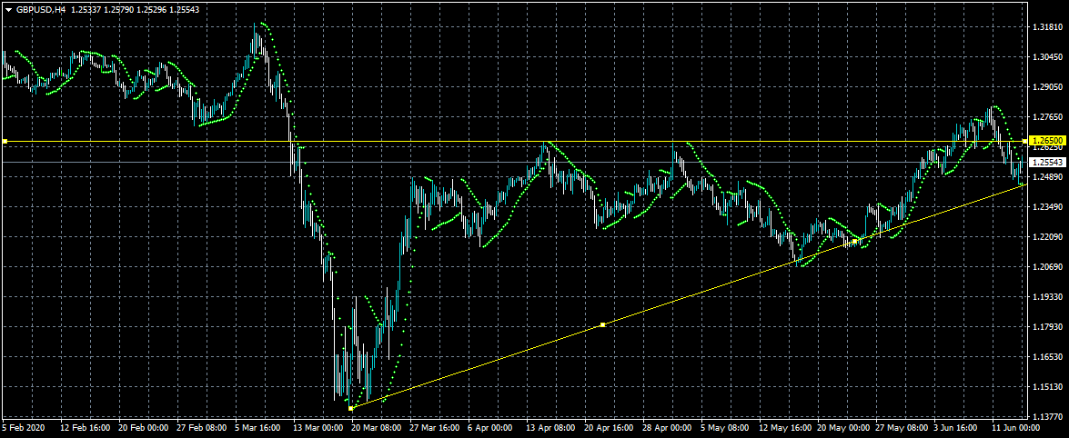
Task: Click the 12 May 16:00 date label
Action: (x=783, y=429)
